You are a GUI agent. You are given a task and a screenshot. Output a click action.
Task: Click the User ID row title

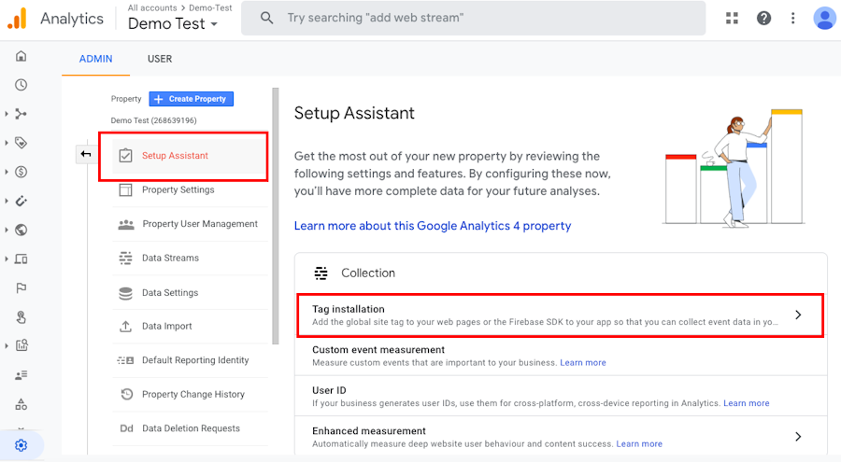tap(329, 390)
